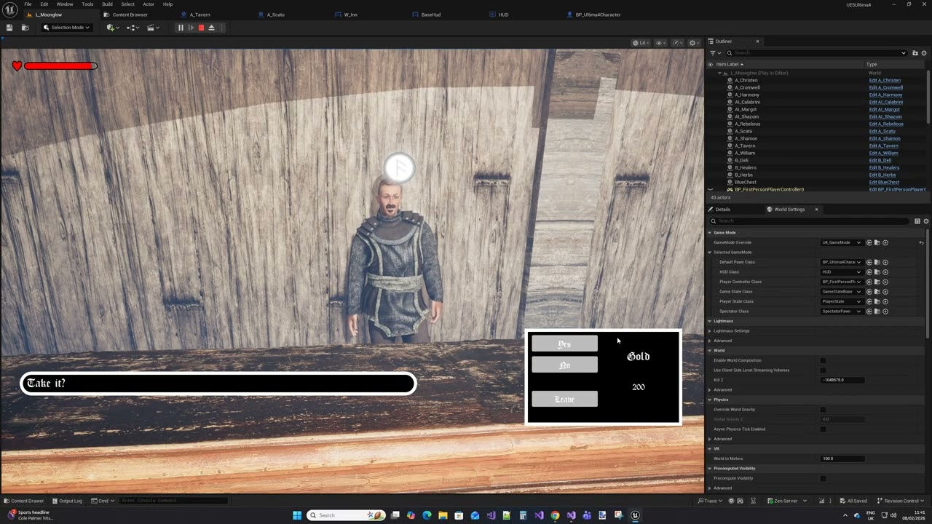
Task: Open the Content Drawer
Action: pyautogui.click(x=23, y=501)
